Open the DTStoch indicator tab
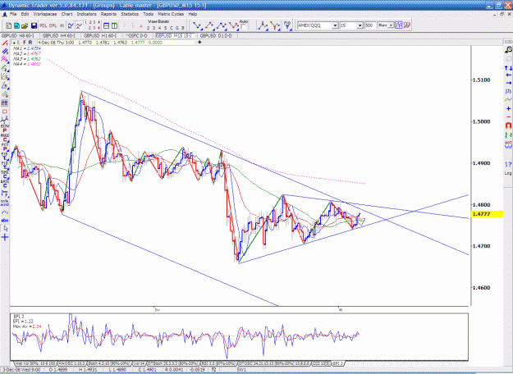Image resolution: width=513 pixels, height=374 pixels. [172, 363]
